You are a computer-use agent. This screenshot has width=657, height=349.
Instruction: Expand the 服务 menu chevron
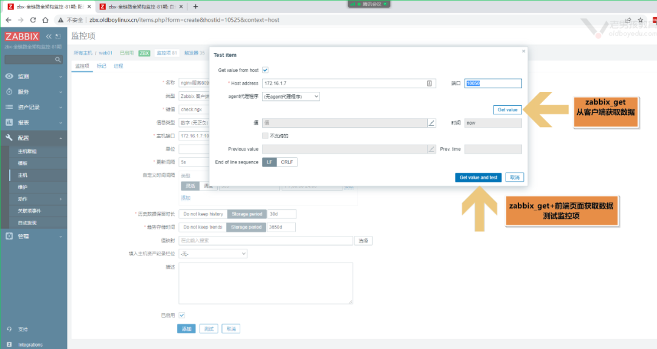click(x=61, y=92)
